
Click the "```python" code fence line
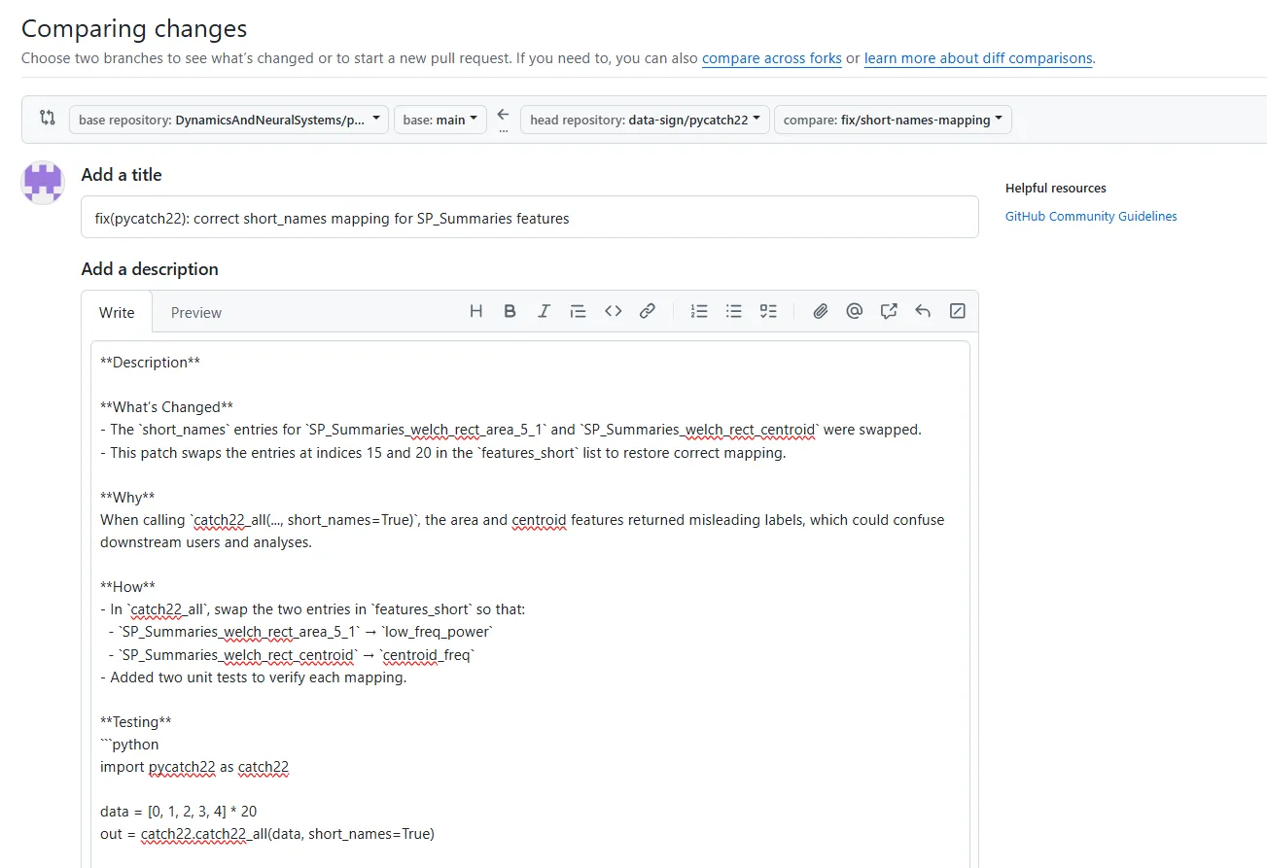click(129, 745)
